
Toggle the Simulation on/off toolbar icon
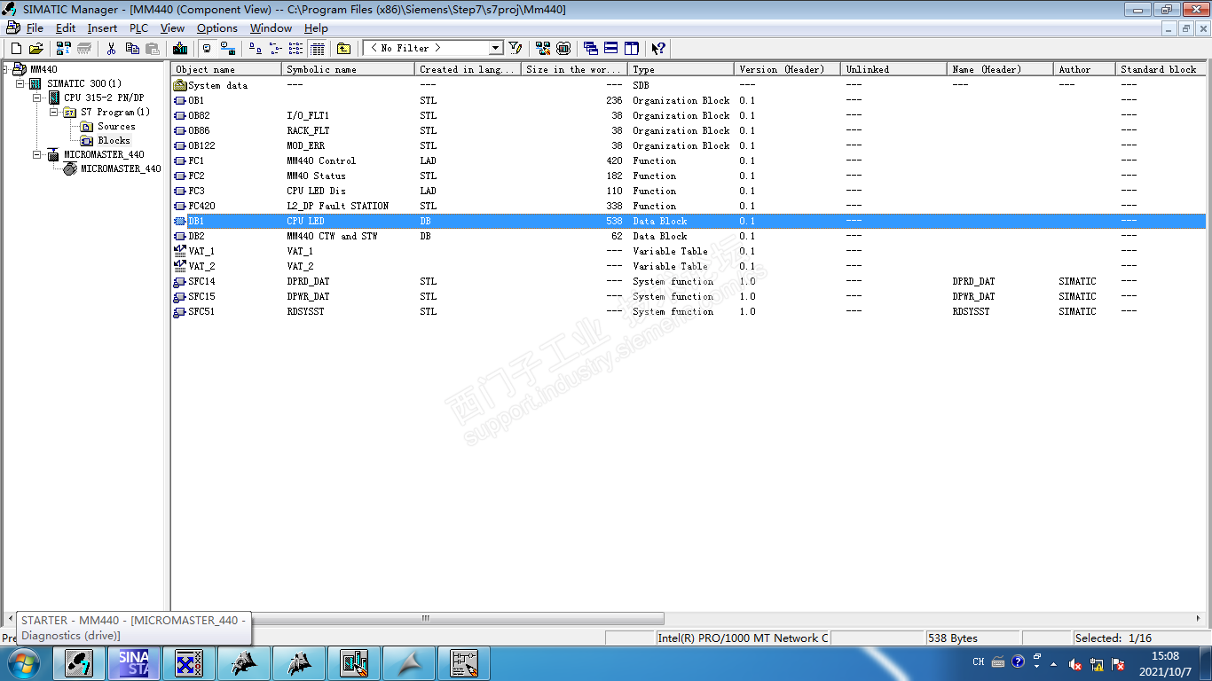click(x=563, y=48)
